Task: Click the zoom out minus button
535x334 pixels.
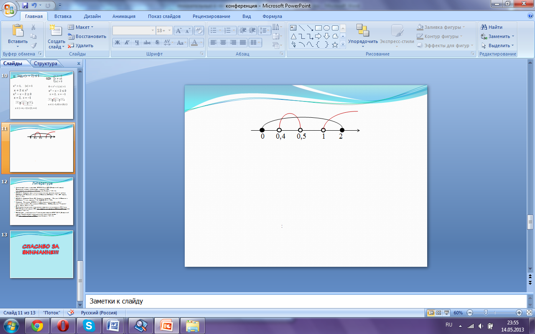Action: coord(469,313)
